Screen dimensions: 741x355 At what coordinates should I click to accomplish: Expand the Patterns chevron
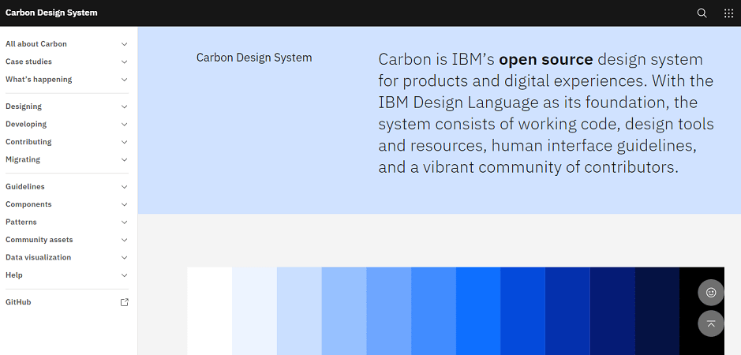pyautogui.click(x=124, y=222)
